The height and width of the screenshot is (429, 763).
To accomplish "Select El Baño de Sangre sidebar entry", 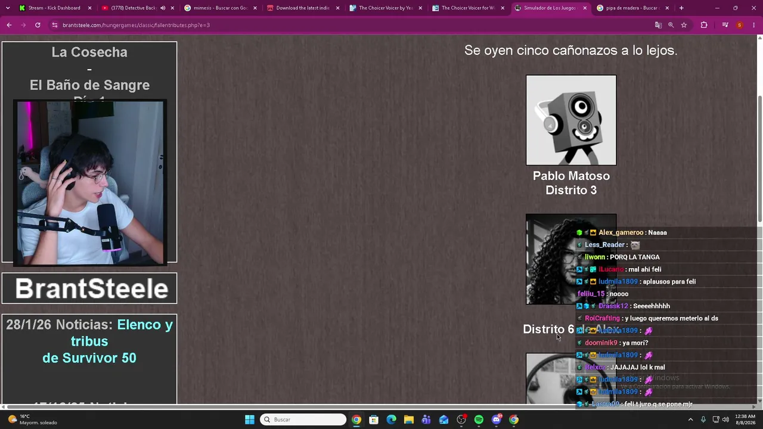I will click(89, 85).
